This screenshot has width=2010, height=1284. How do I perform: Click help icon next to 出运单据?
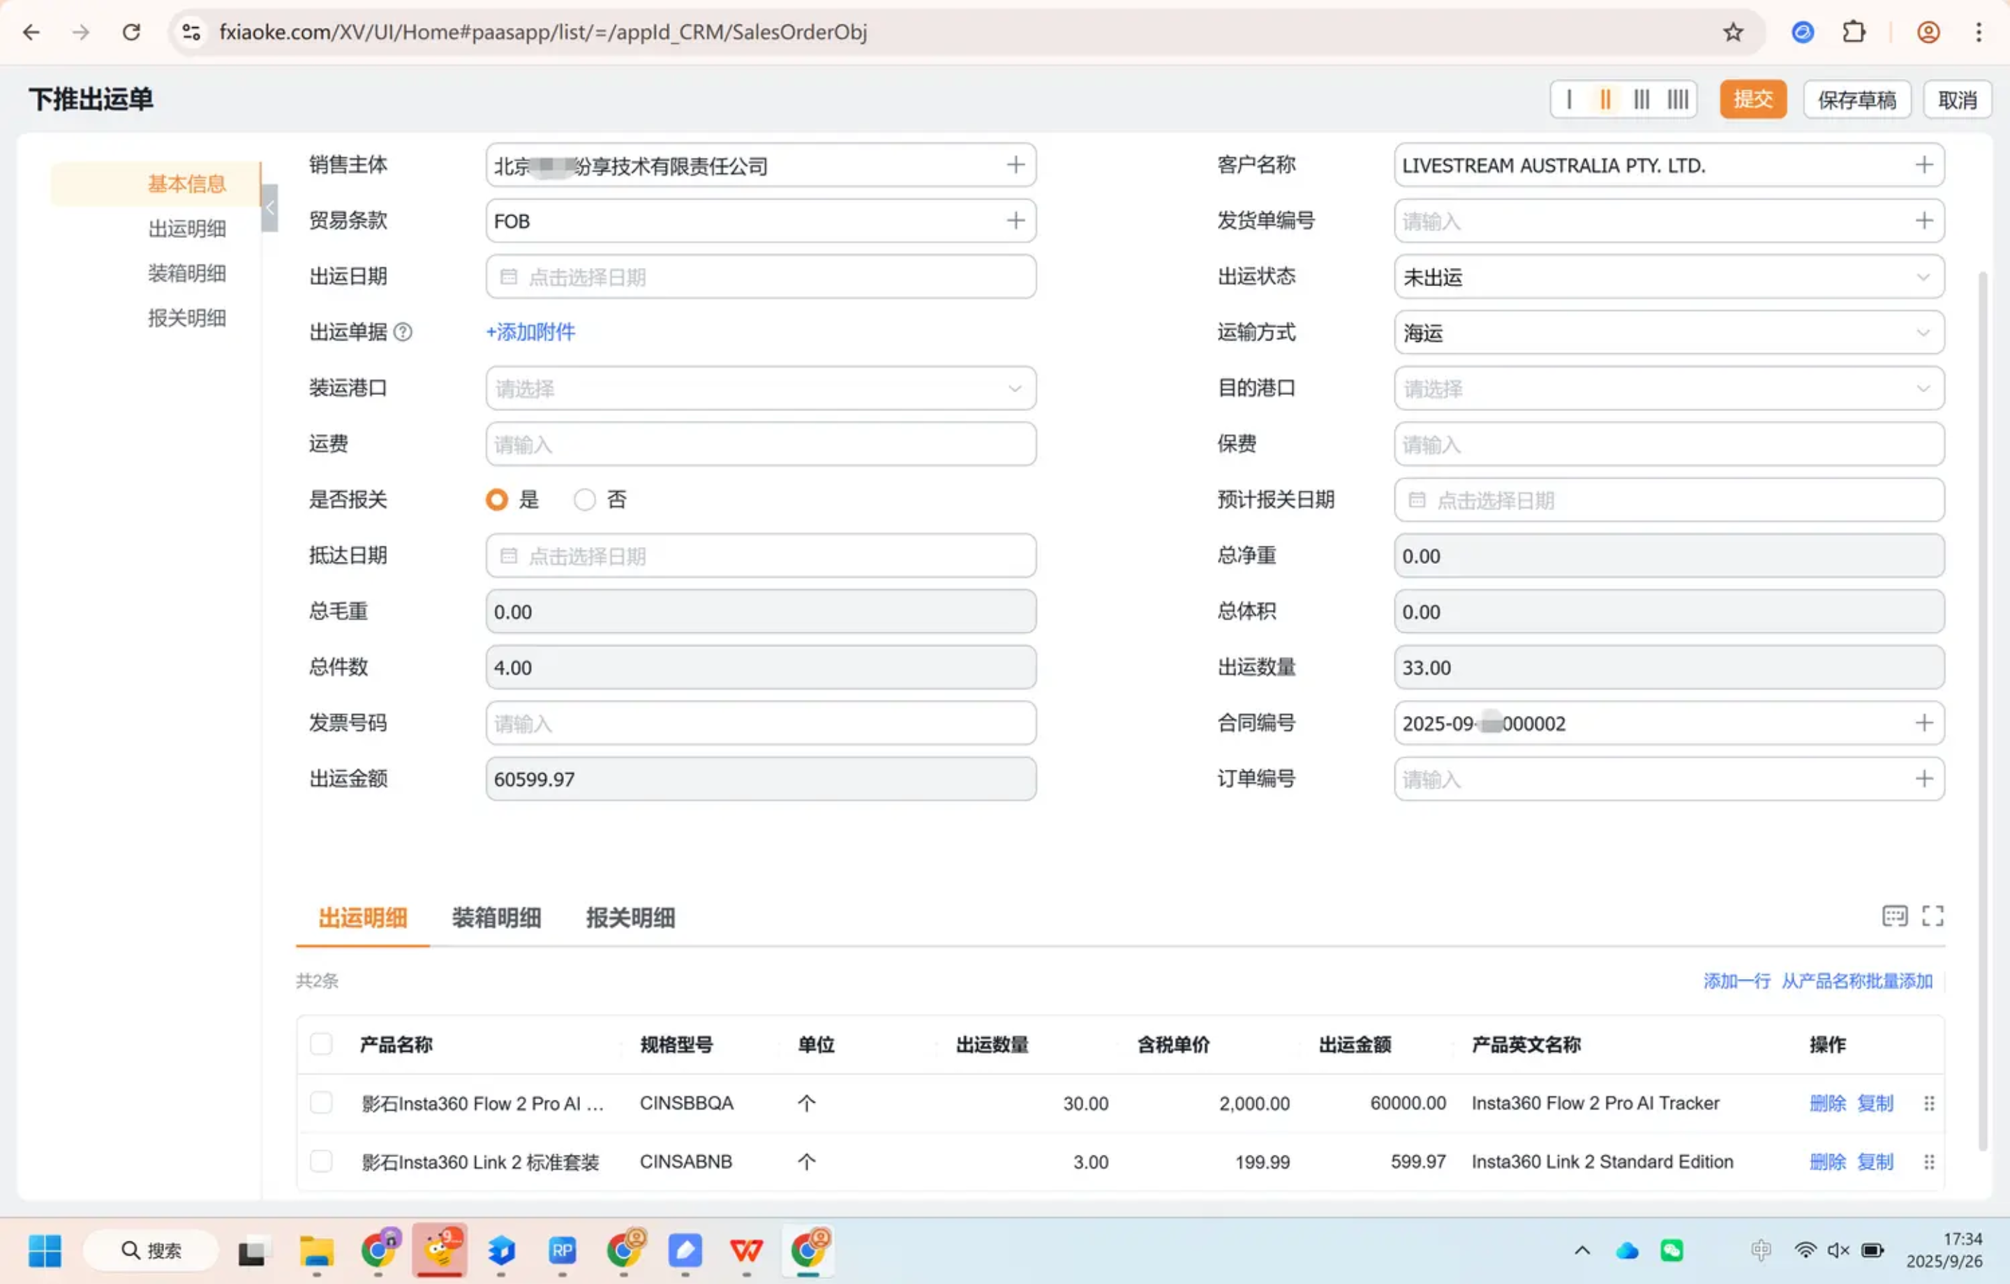(x=403, y=332)
